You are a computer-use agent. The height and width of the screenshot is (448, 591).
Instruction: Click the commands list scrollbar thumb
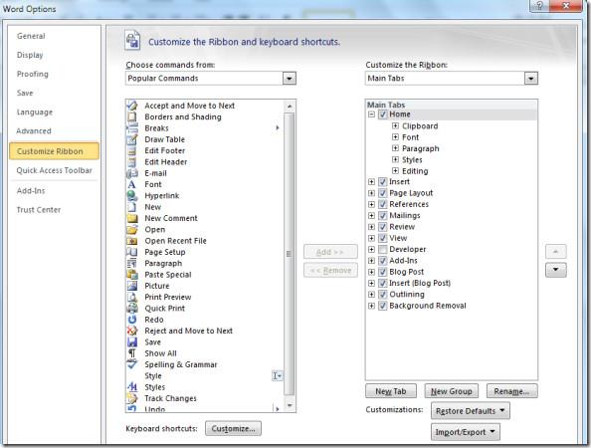pos(289,254)
